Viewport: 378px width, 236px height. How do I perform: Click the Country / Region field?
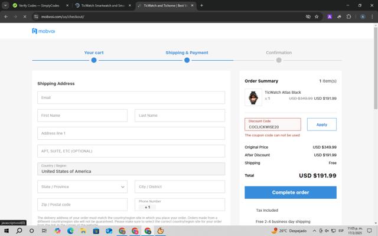(x=131, y=169)
